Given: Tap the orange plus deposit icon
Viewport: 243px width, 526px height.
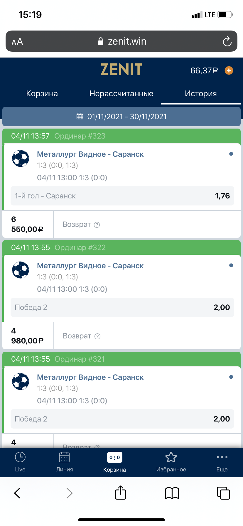Looking at the screenshot, I should 229,70.
